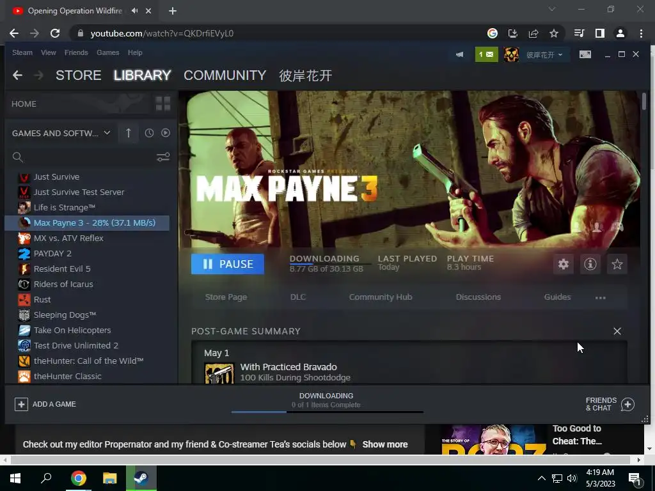The image size is (655, 491).
Task: Open the Steam menu
Action: point(22,52)
